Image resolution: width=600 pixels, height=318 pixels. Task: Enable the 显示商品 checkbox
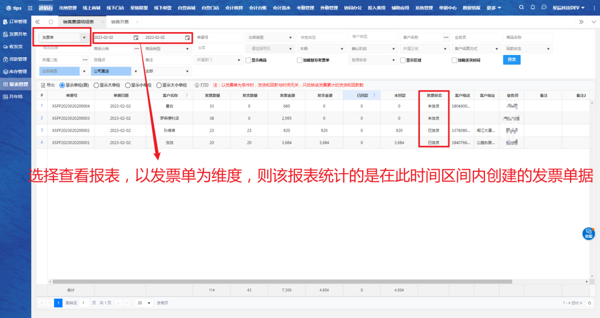248,60
